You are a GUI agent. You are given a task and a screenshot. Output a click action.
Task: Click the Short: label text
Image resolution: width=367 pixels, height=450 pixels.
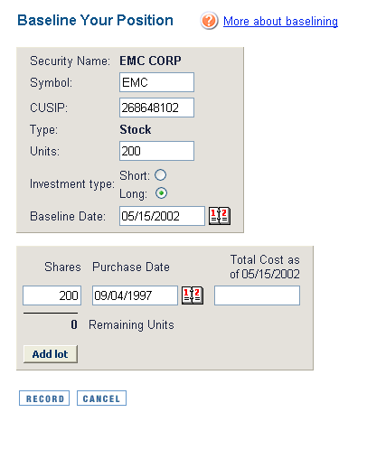tap(135, 175)
